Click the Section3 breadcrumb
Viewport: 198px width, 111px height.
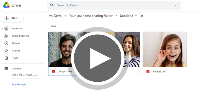126,16
